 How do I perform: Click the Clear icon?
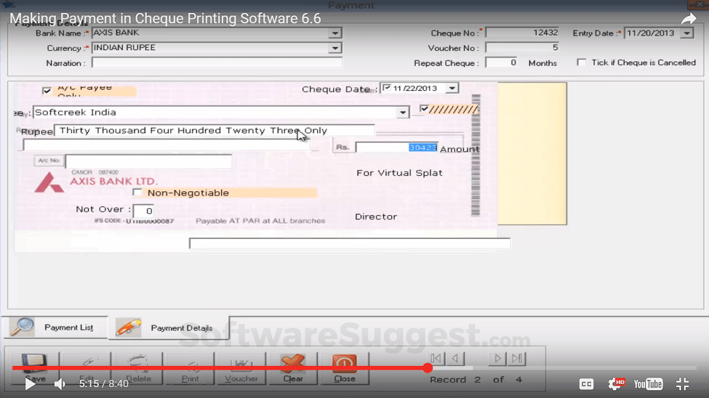pyautogui.click(x=293, y=364)
